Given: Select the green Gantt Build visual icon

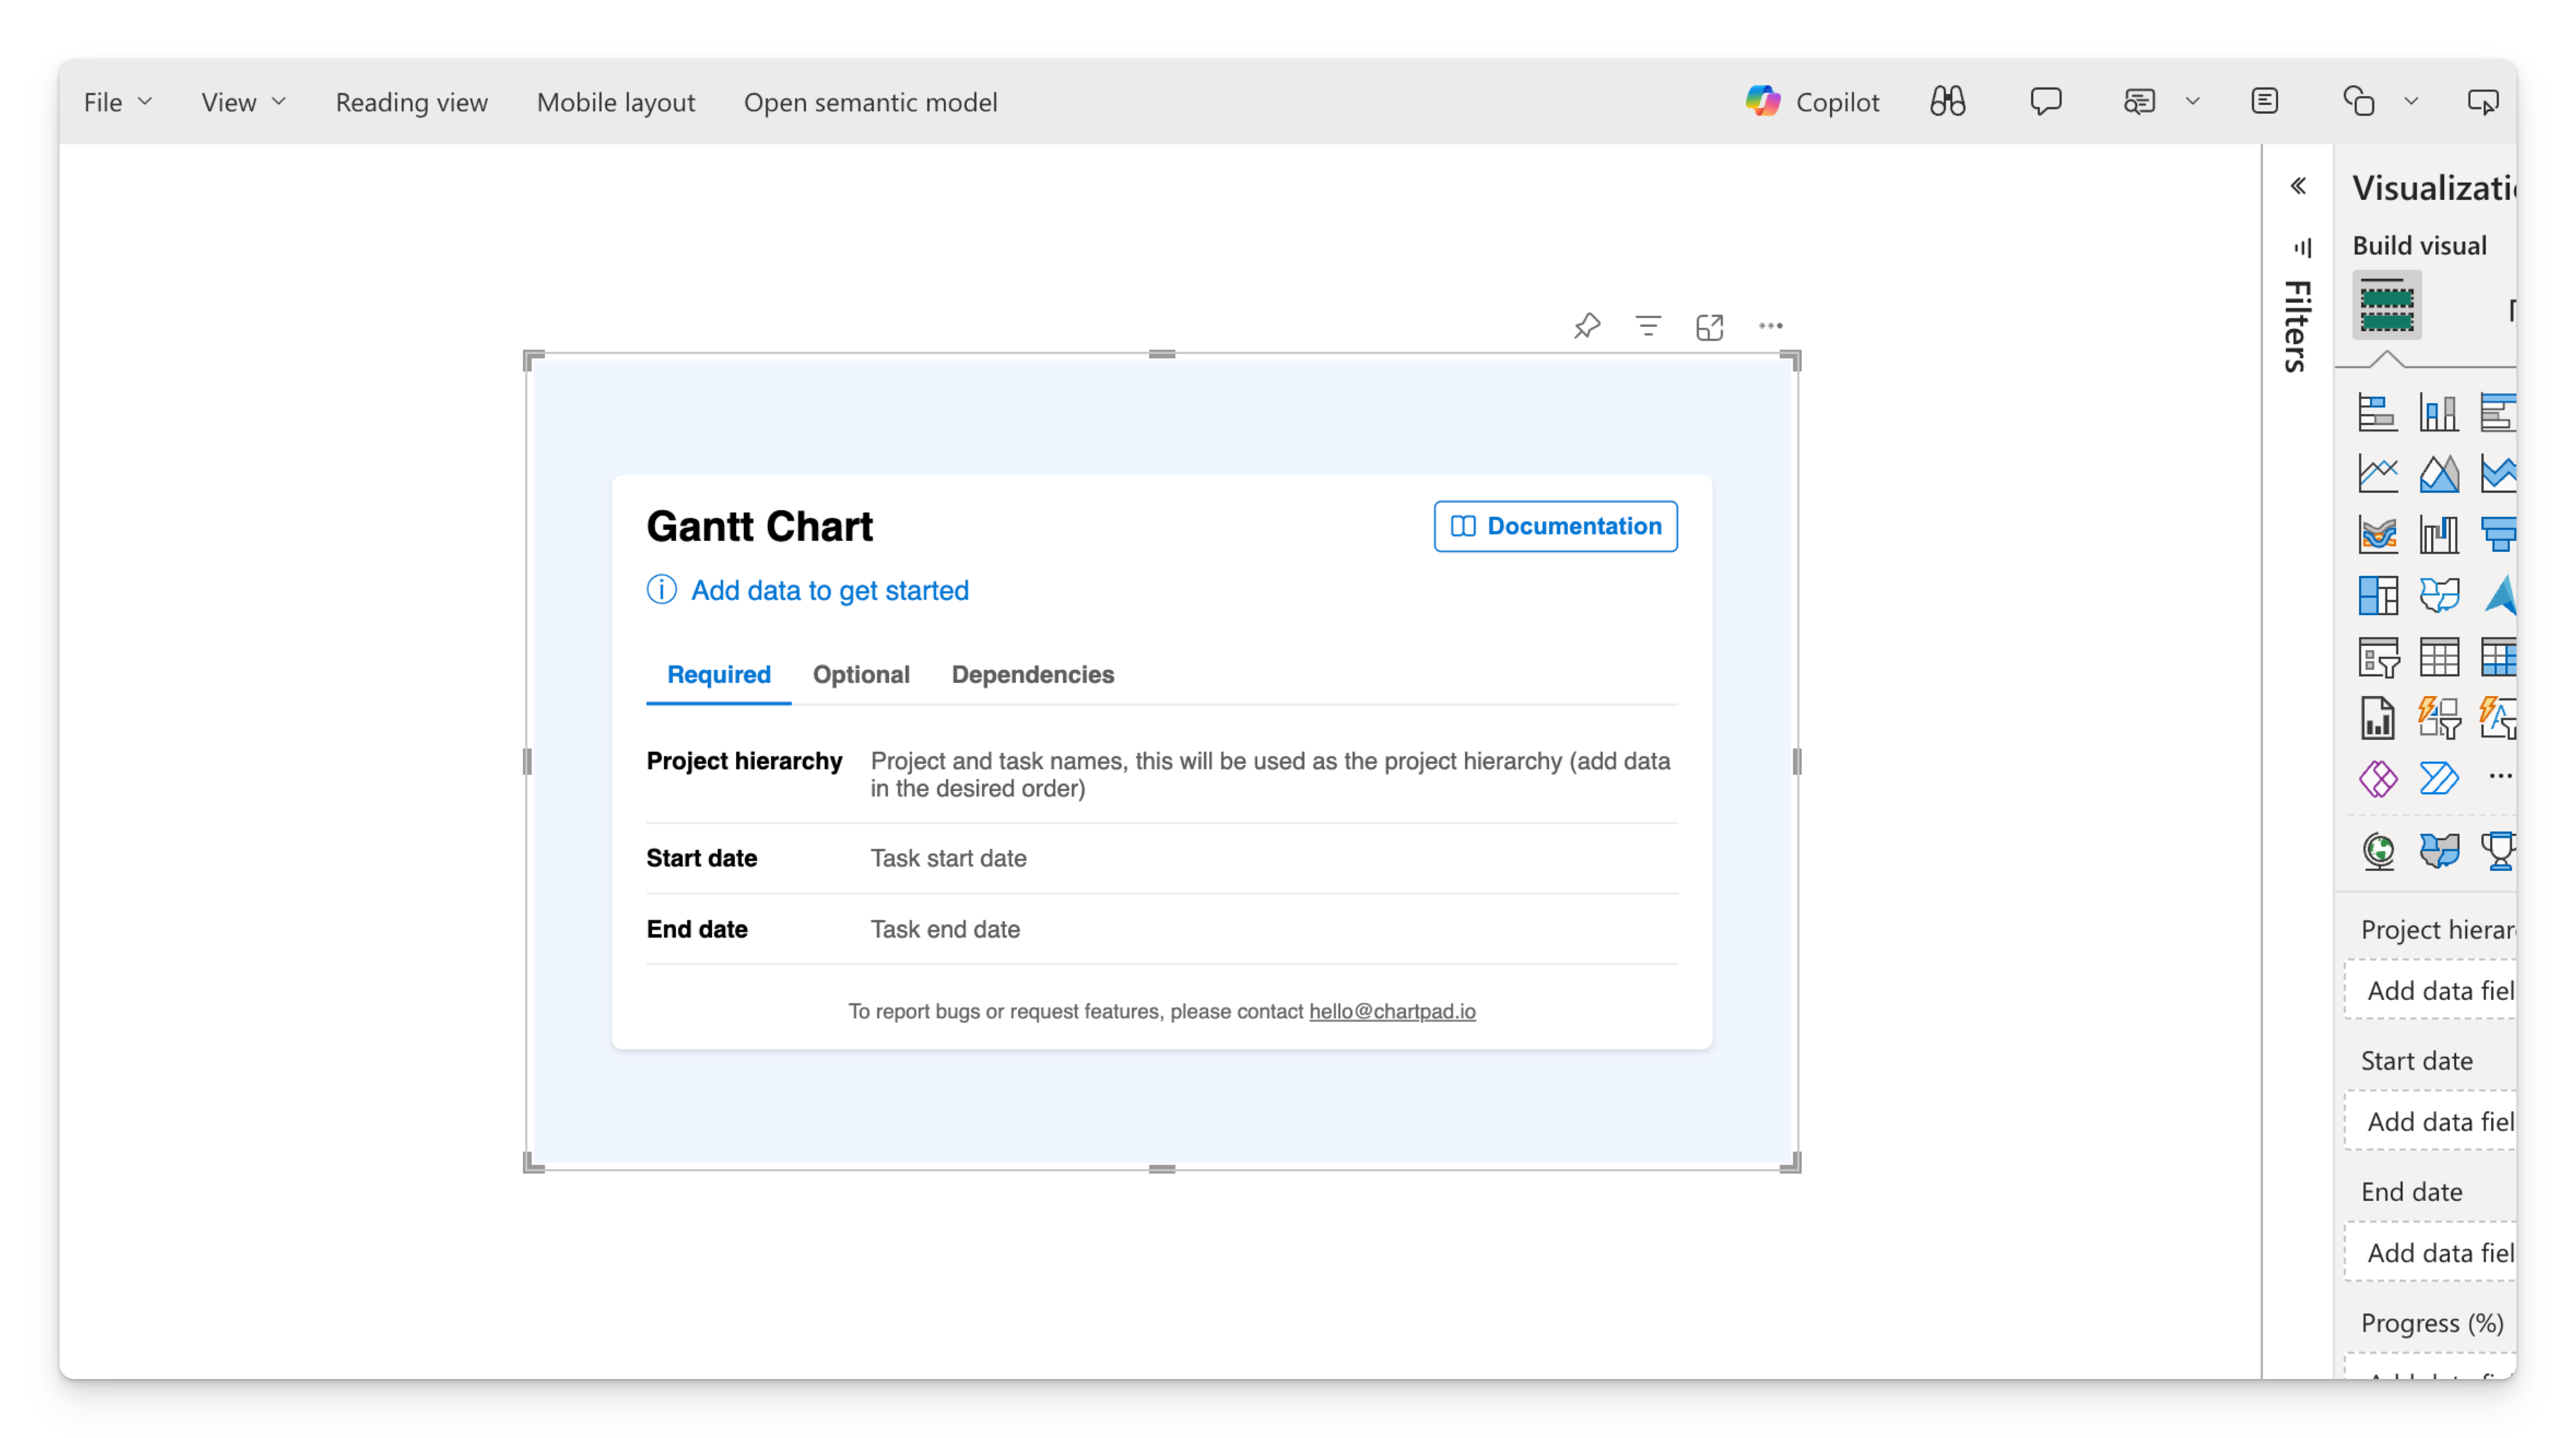Looking at the screenshot, I should pos(2386,305).
